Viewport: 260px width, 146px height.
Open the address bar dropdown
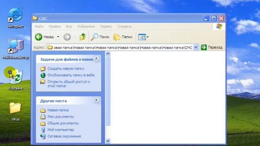pyautogui.click(x=196, y=47)
